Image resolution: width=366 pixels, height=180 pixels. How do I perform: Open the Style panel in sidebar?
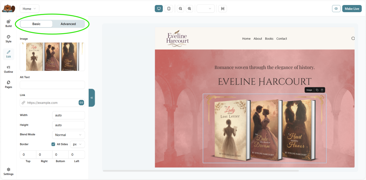coord(9,39)
